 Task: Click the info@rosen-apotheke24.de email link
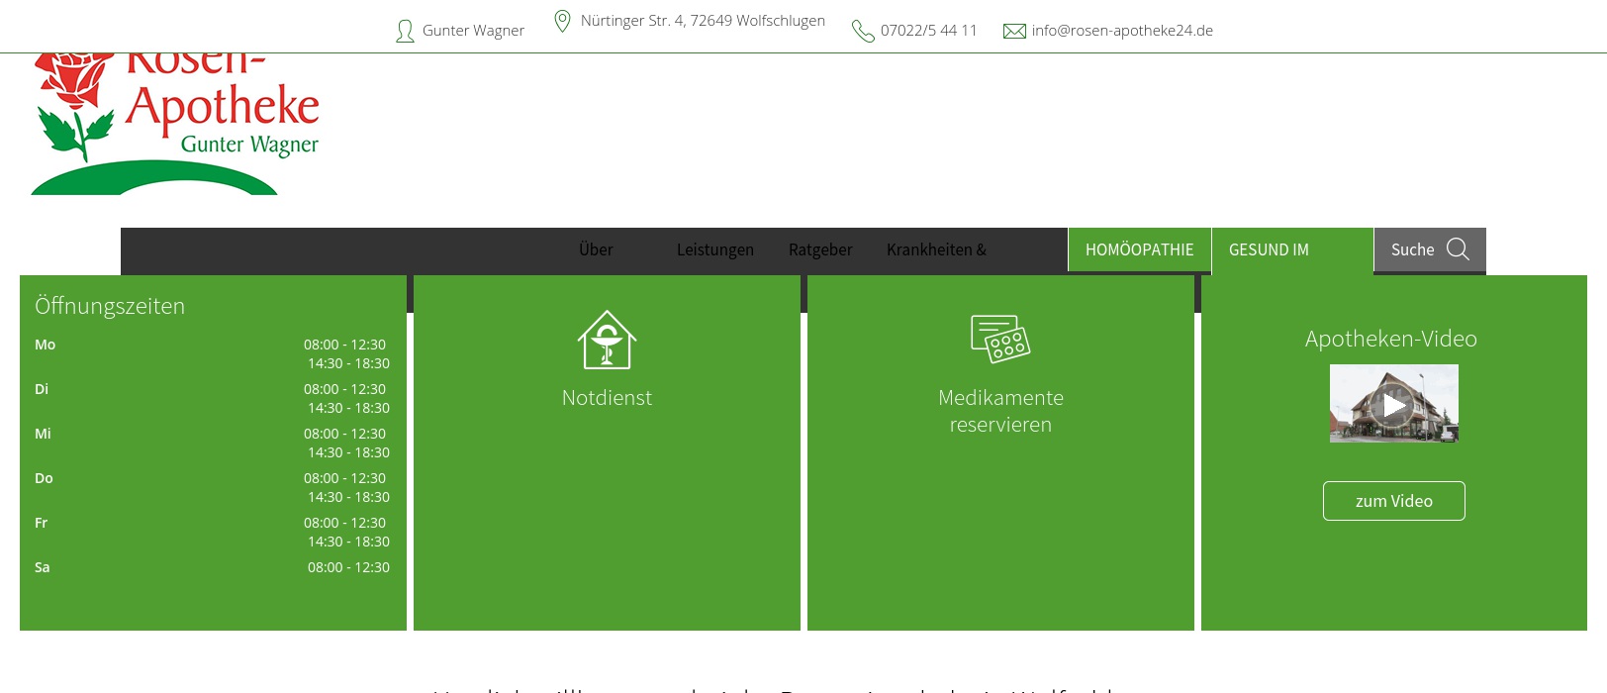point(1122,31)
